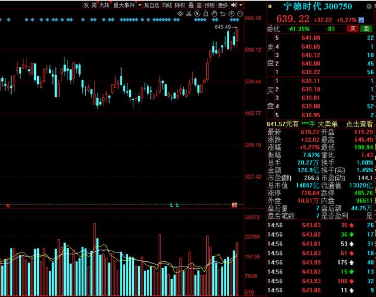Toggle 均线 moving averages
This screenshot has height=297, width=376.
click(x=167, y=5)
